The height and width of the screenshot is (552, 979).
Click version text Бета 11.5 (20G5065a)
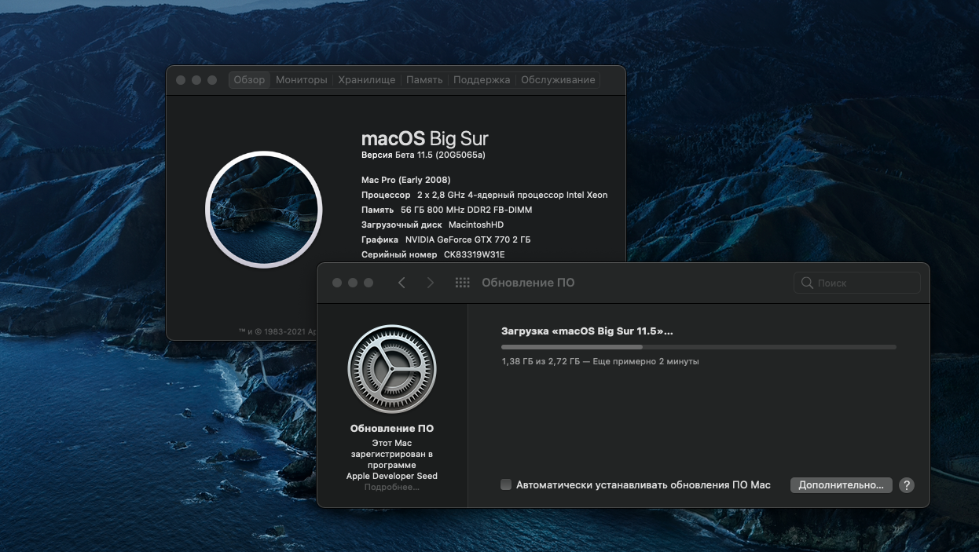coord(440,155)
